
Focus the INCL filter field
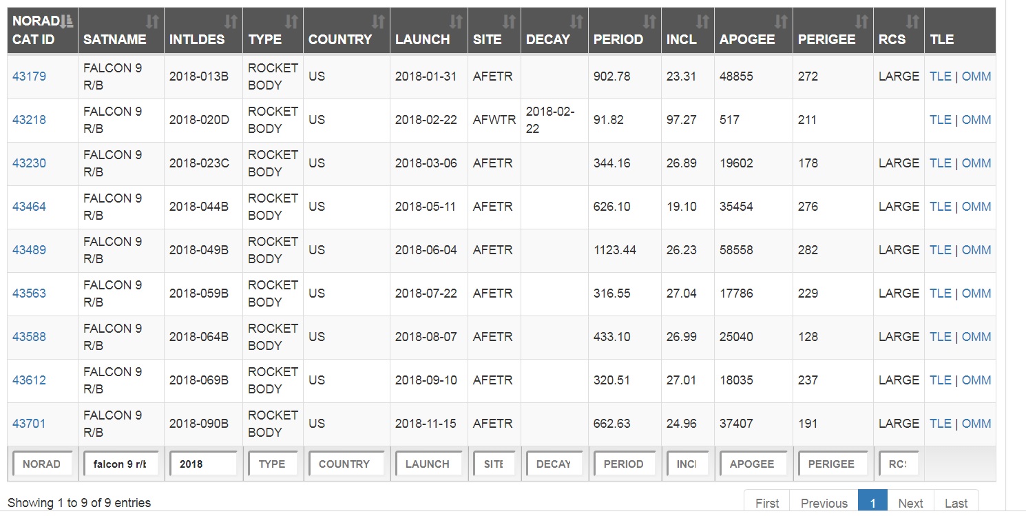[687, 464]
